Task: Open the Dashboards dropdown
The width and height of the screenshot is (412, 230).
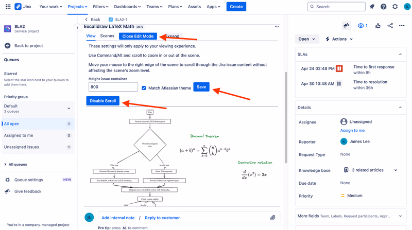Action: (x=127, y=7)
